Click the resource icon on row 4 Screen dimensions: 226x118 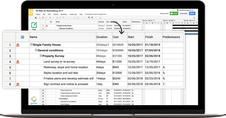18,62
